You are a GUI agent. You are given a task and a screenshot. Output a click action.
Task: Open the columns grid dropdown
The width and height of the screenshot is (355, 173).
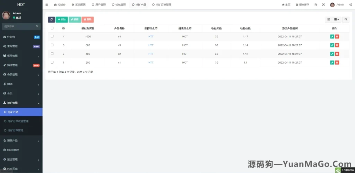(x=337, y=20)
